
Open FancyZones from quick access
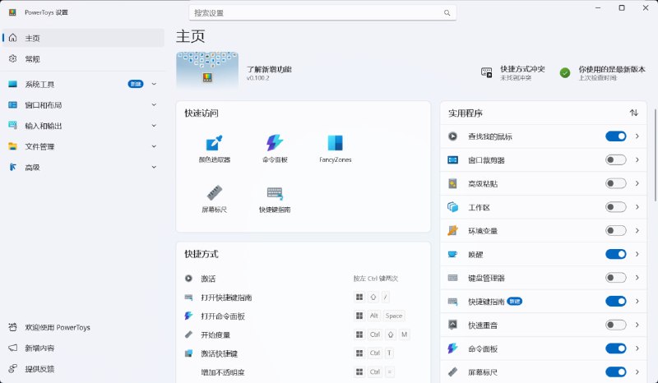[336, 143]
